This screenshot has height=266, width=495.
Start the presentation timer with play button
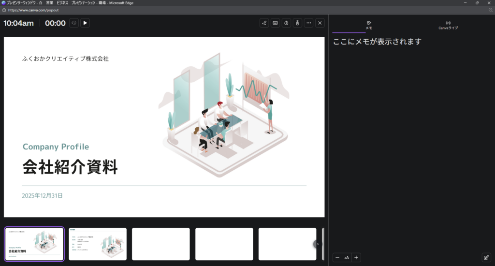pyautogui.click(x=85, y=23)
